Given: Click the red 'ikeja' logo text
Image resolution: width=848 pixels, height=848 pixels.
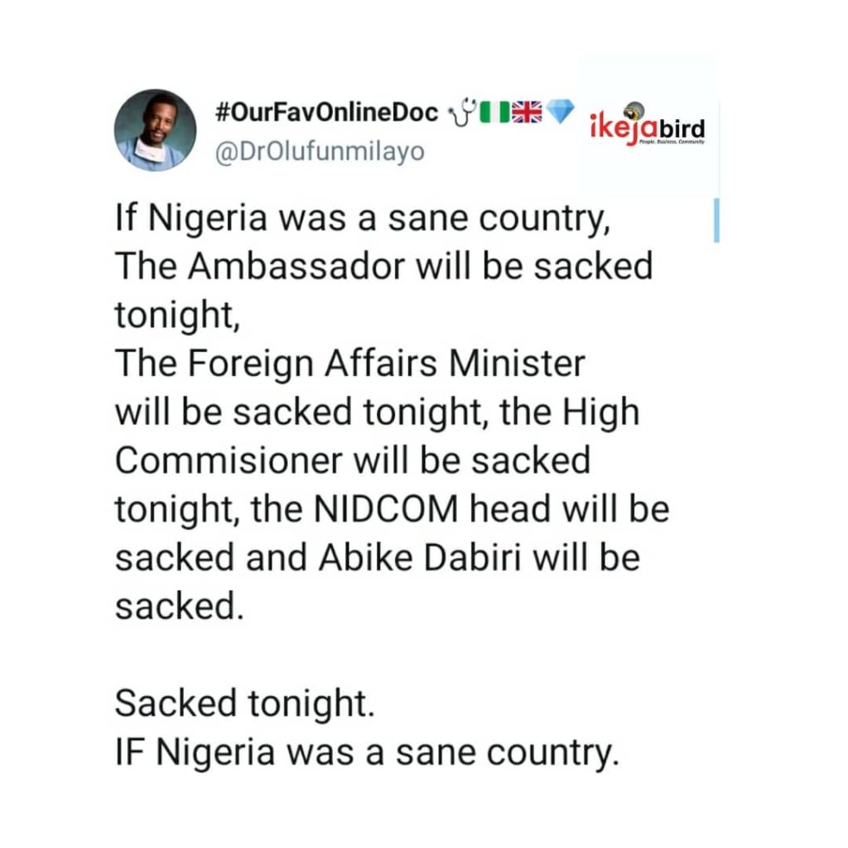Looking at the screenshot, I should pyautogui.click(x=620, y=131).
